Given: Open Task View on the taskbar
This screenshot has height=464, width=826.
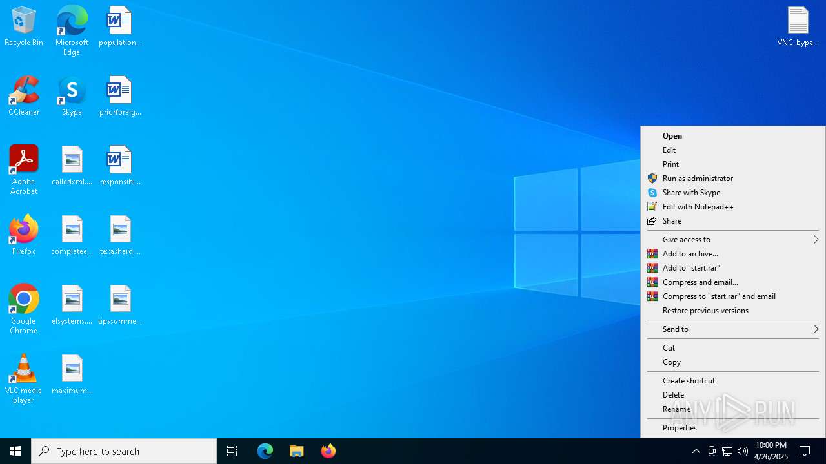Looking at the screenshot, I should (x=232, y=451).
